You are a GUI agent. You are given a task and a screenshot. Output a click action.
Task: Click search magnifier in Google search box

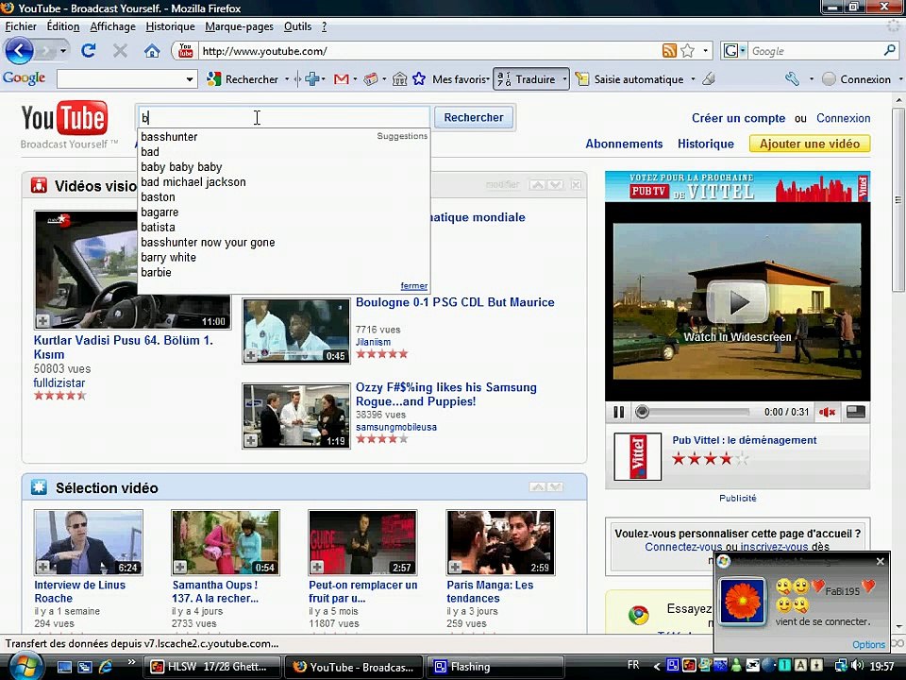click(x=889, y=51)
